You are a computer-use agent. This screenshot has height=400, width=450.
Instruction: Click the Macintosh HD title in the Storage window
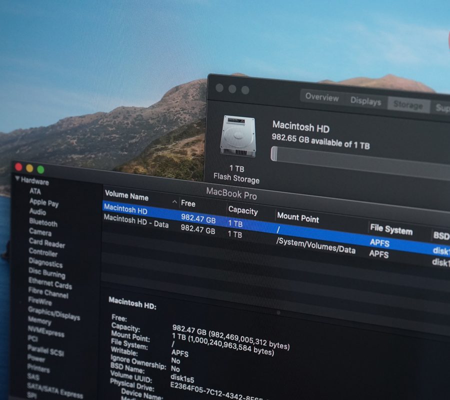point(301,126)
